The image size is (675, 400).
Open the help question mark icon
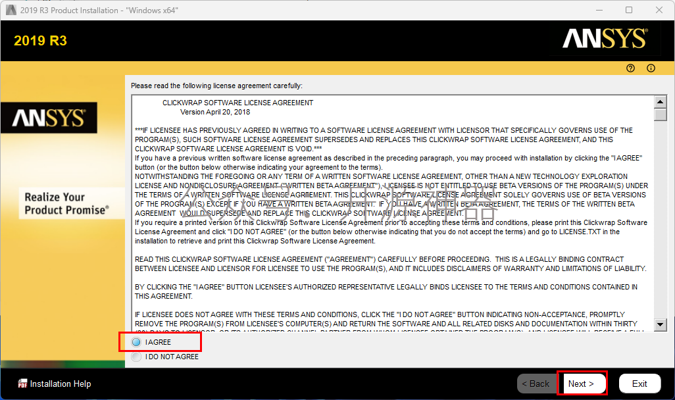(630, 68)
